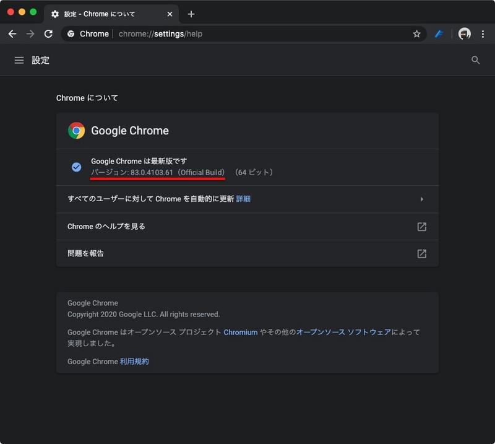Click the Google Chrome product title text
The width and height of the screenshot is (495, 444).
[130, 131]
